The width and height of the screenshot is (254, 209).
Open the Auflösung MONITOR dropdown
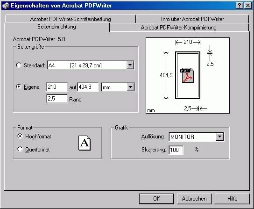[220, 137]
